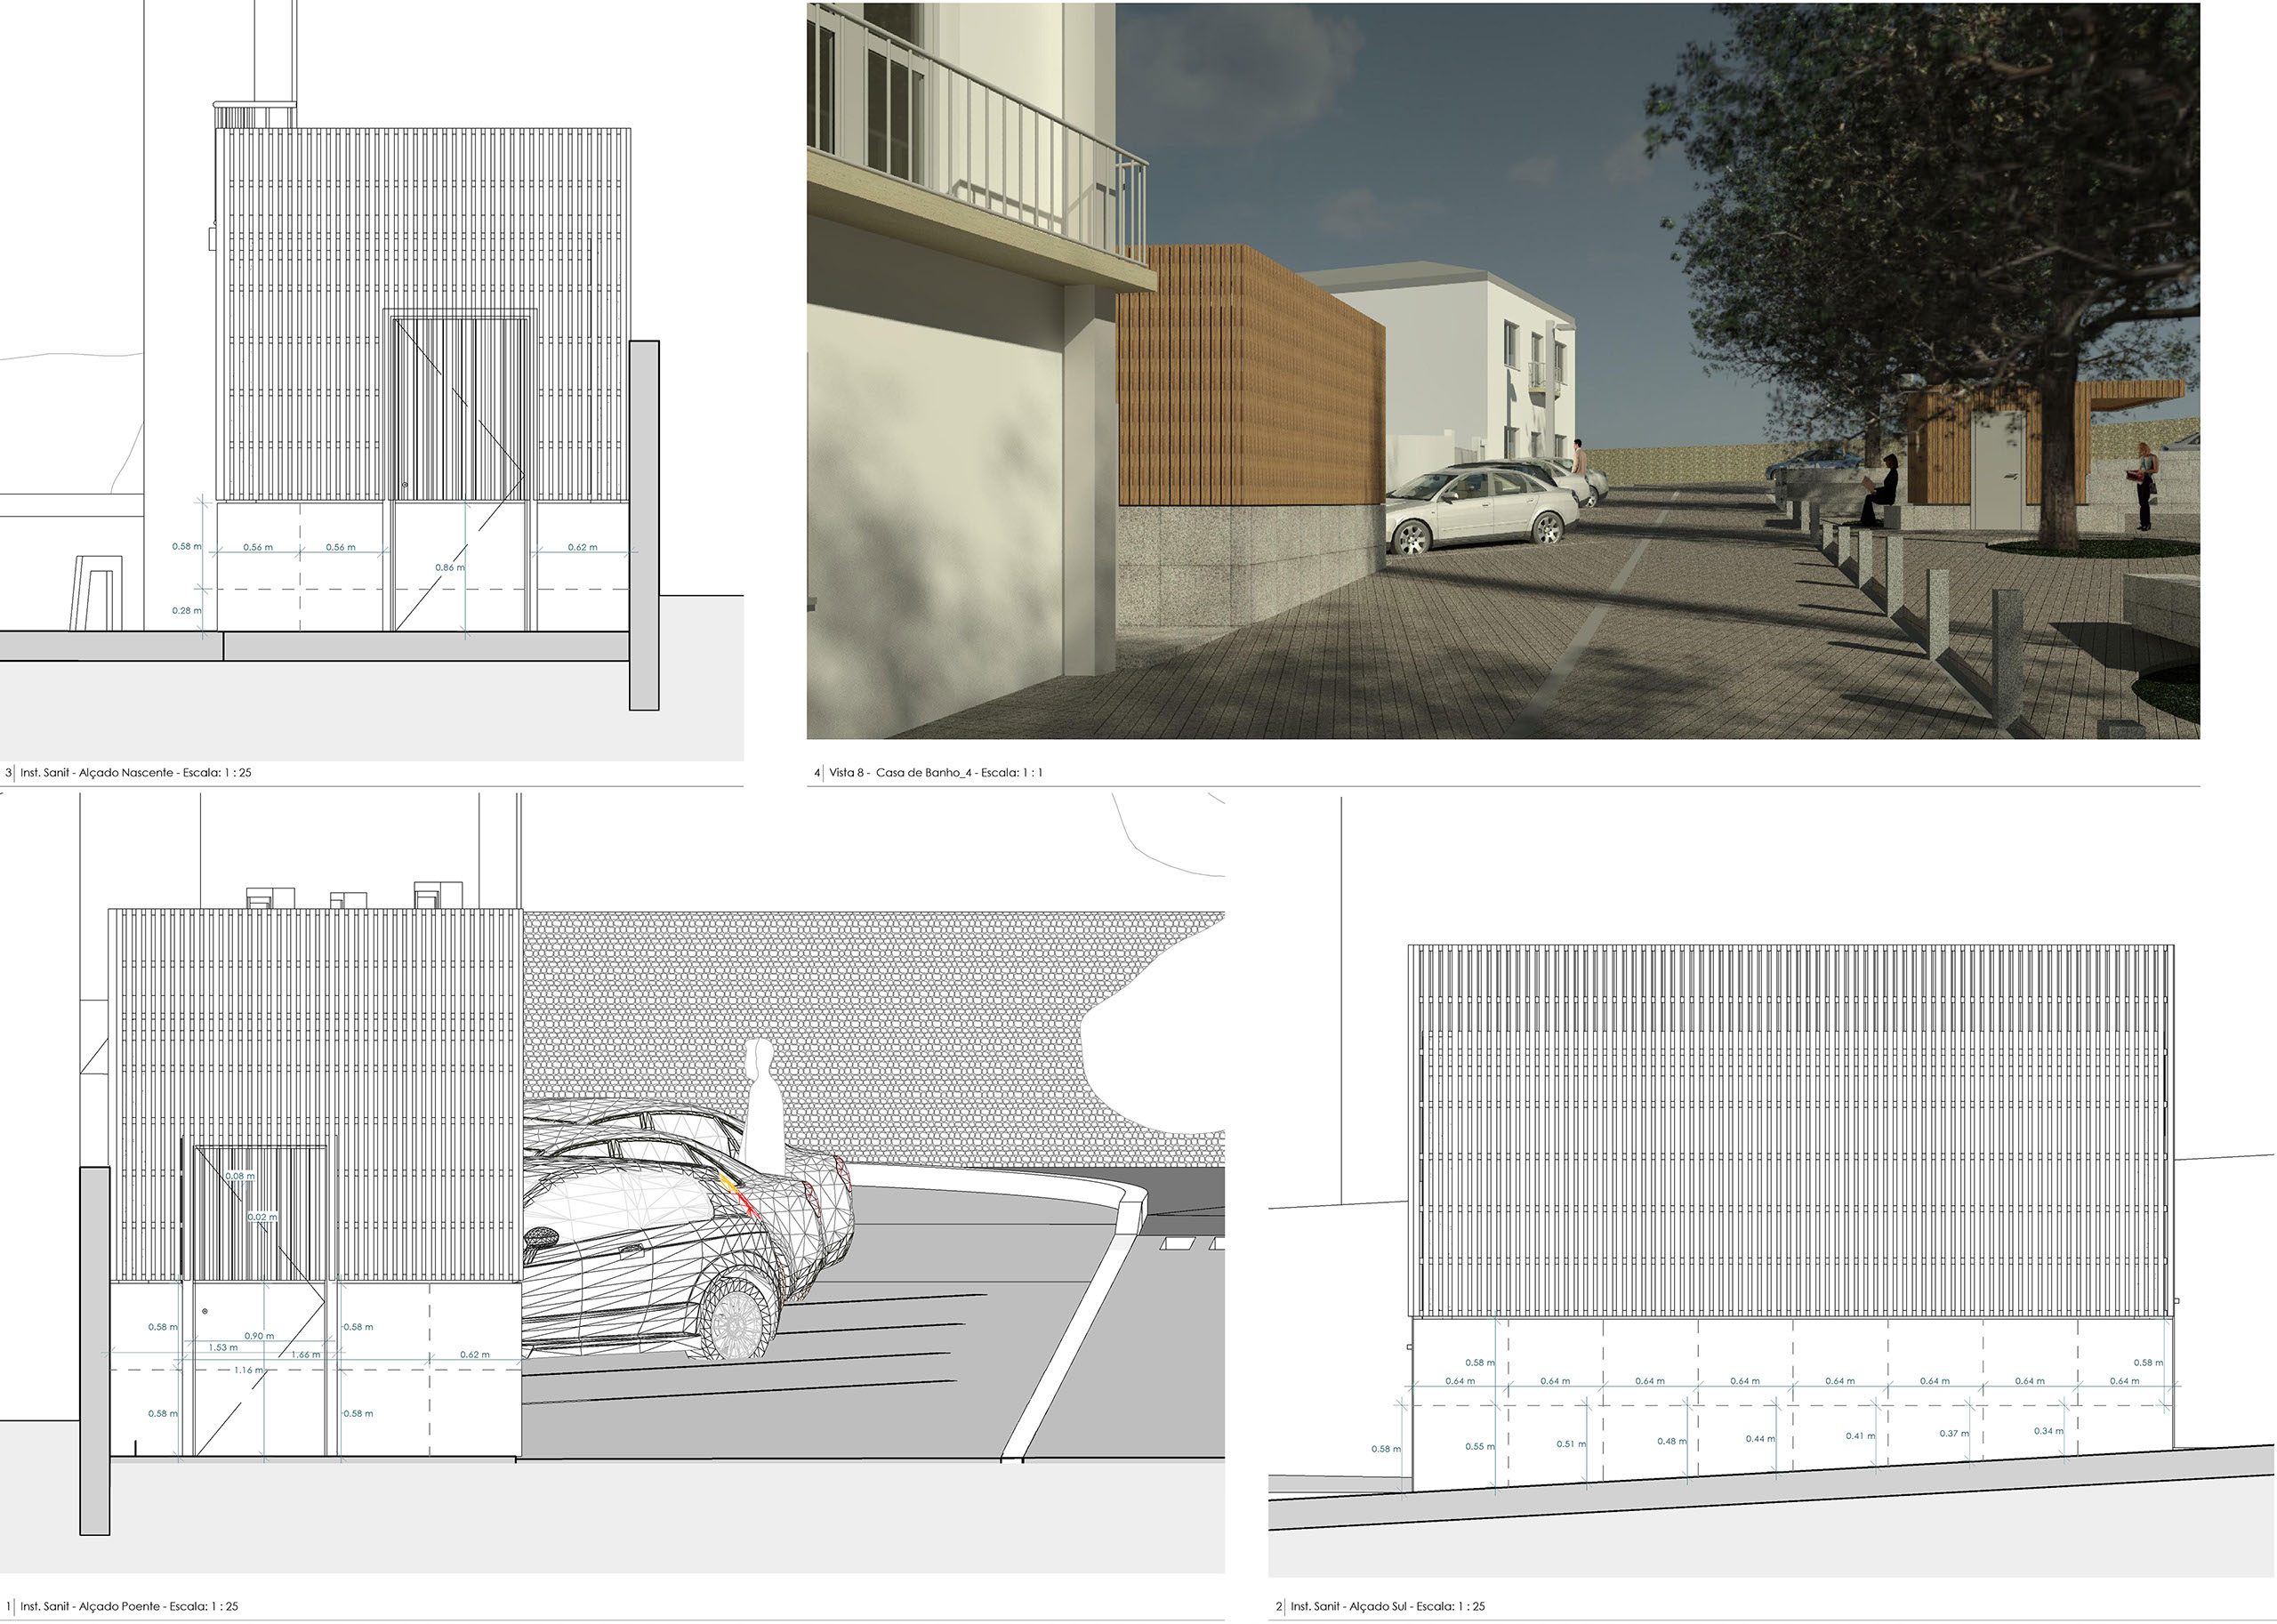This screenshot has width=2277, height=1624.
Task: Click the 1.66 m dimension label
Action: coord(306,1354)
